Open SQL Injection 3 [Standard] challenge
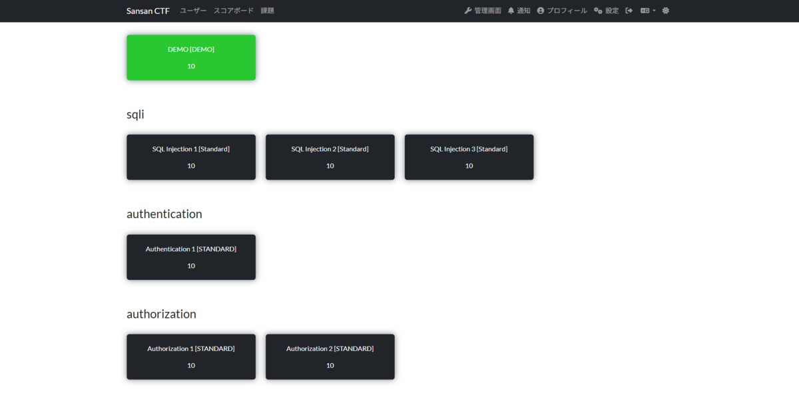Viewport: 799px width, 393px height. 469,158
